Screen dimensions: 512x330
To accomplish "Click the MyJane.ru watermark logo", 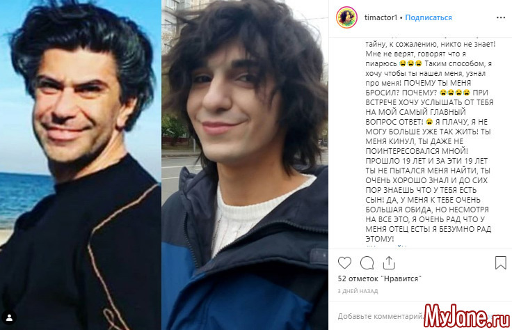I will tap(467, 316).
